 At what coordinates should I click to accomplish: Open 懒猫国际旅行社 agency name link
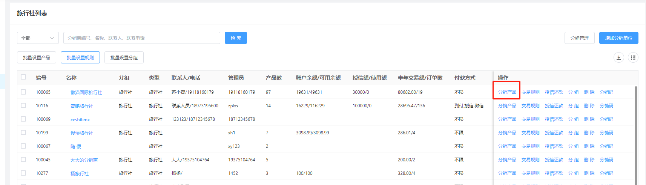coord(86,92)
